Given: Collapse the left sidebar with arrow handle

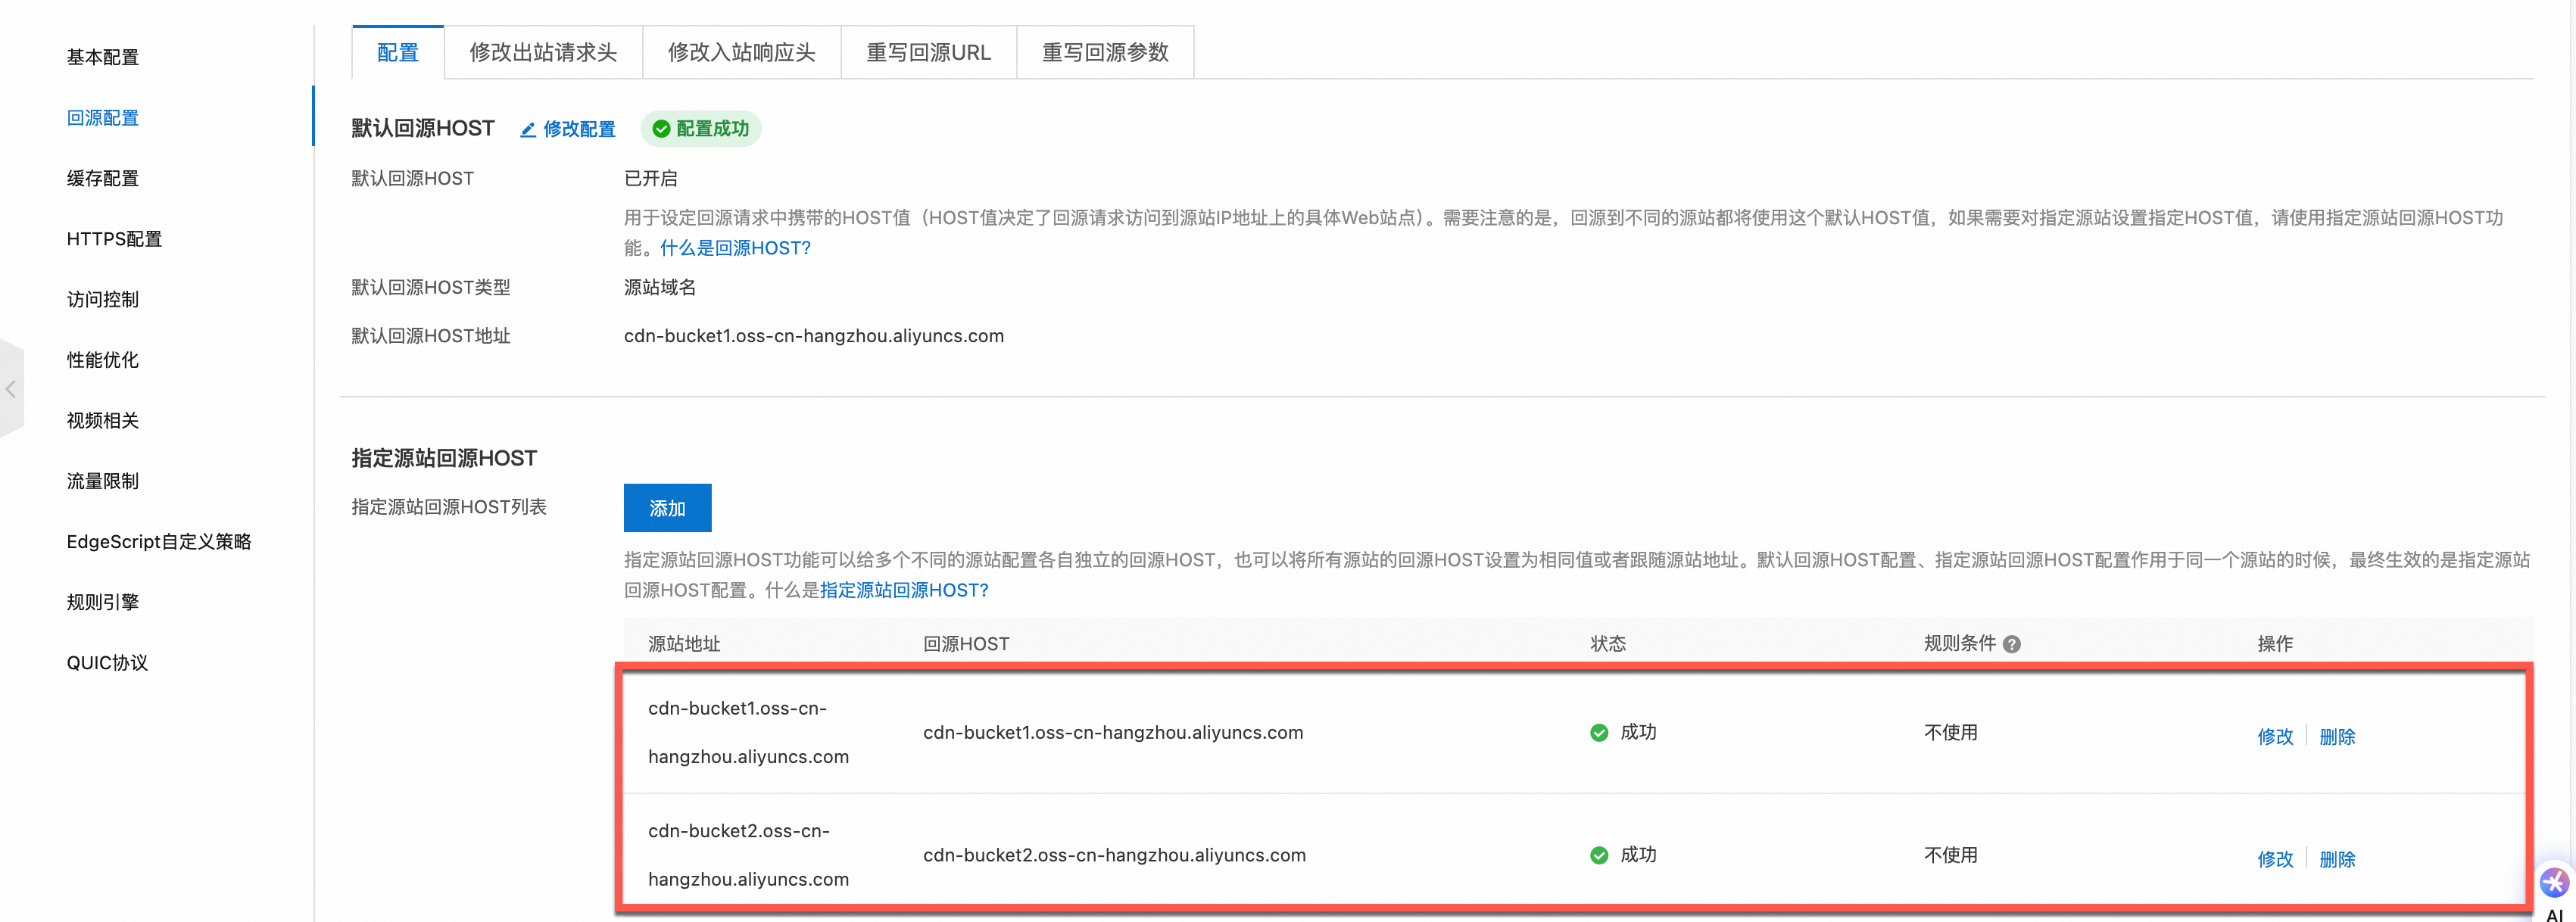Looking at the screenshot, I should [x=11, y=389].
